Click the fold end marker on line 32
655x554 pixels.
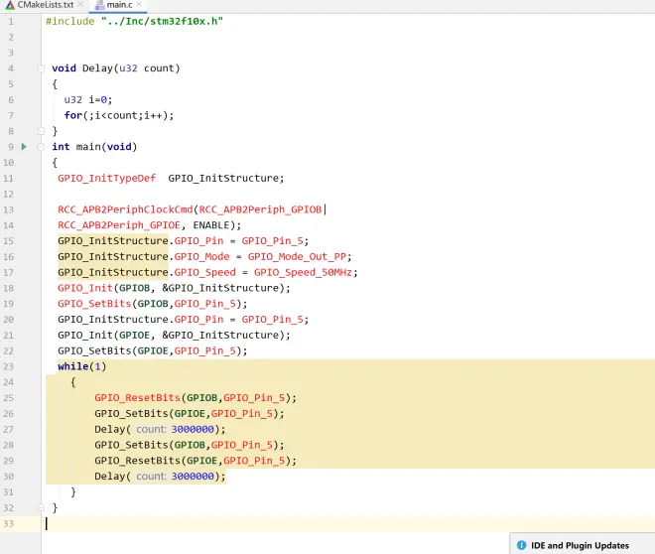41,507
